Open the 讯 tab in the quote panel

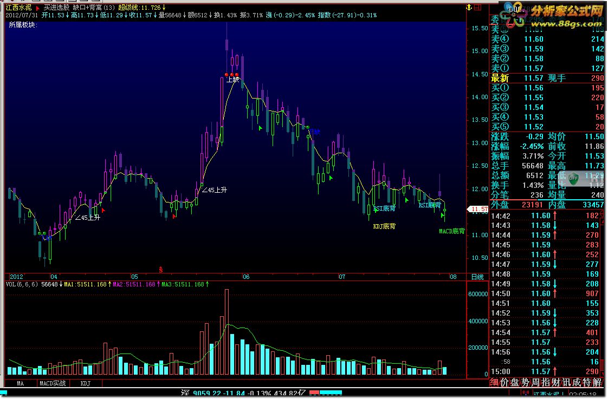tap(567, 382)
